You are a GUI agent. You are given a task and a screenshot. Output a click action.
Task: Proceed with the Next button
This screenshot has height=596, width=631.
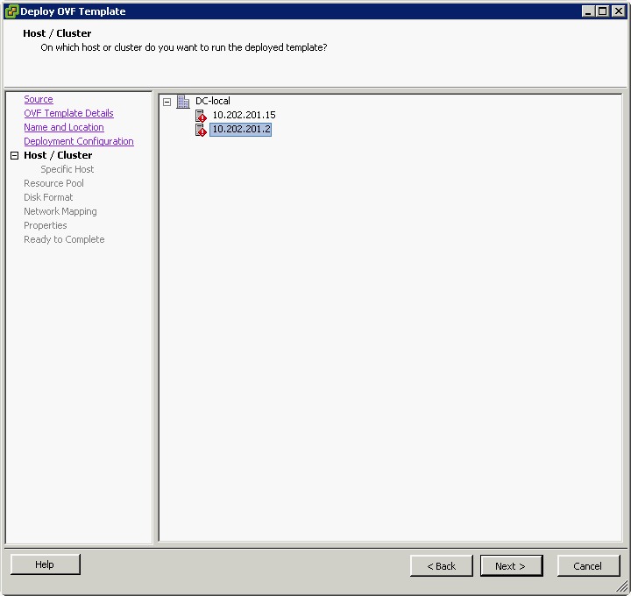(x=511, y=566)
